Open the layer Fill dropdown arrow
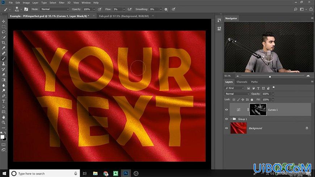The height and width of the screenshot is (177, 315). [273, 100]
